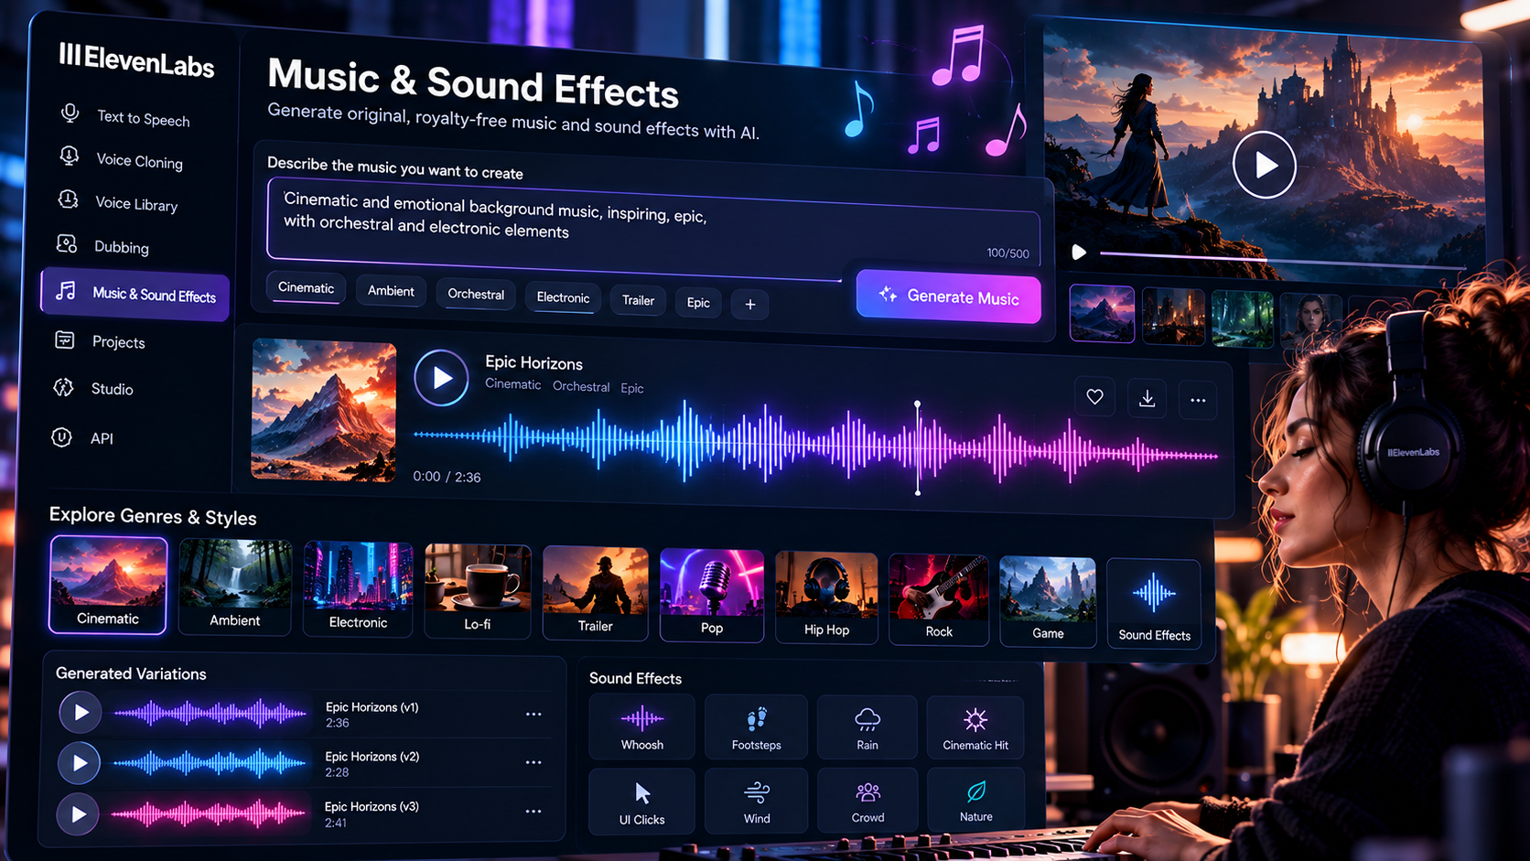Open more options for Epic Horizons track
This screenshot has height=861, width=1530.
point(1198,400)
